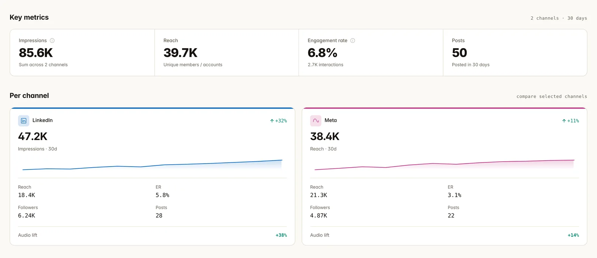Click the LinkedIn logo icon
This screenshot has width=597, height=258.
click(x=24, y=121)
